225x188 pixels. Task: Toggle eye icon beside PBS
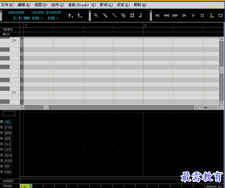click(x=2, y=172)
